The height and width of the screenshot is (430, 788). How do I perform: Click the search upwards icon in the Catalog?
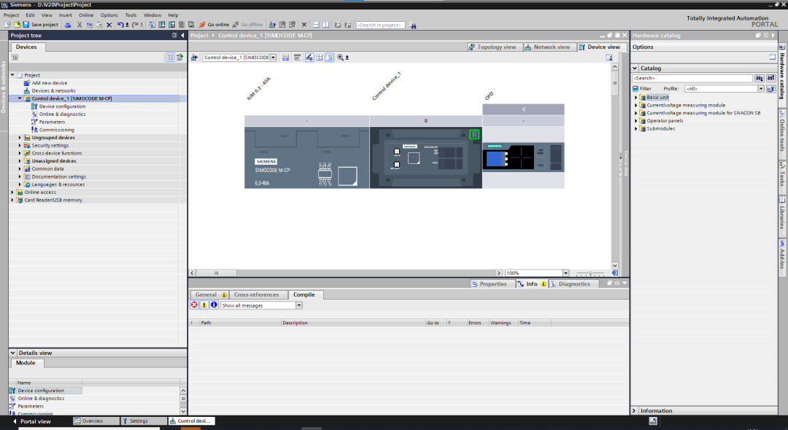(x=771, y=78)
